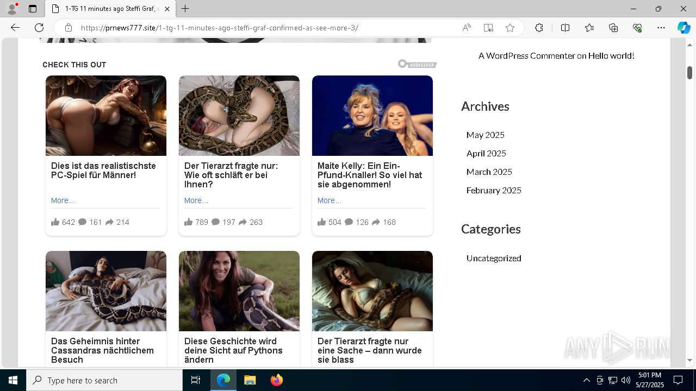View site information lock icon
The width and height of the screenshot is (696, 391).
click(x=69, y=28)
